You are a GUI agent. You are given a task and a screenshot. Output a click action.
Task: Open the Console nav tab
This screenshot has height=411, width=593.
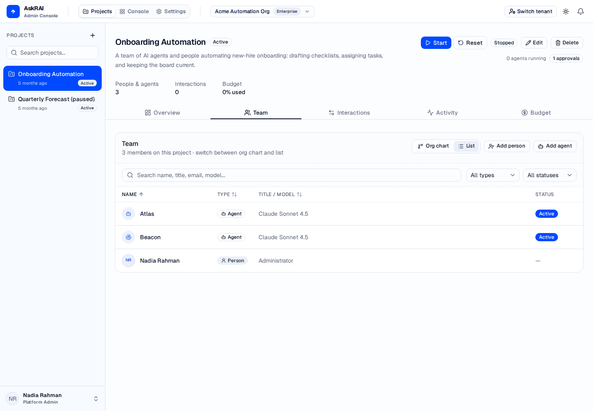click(134, 12)
